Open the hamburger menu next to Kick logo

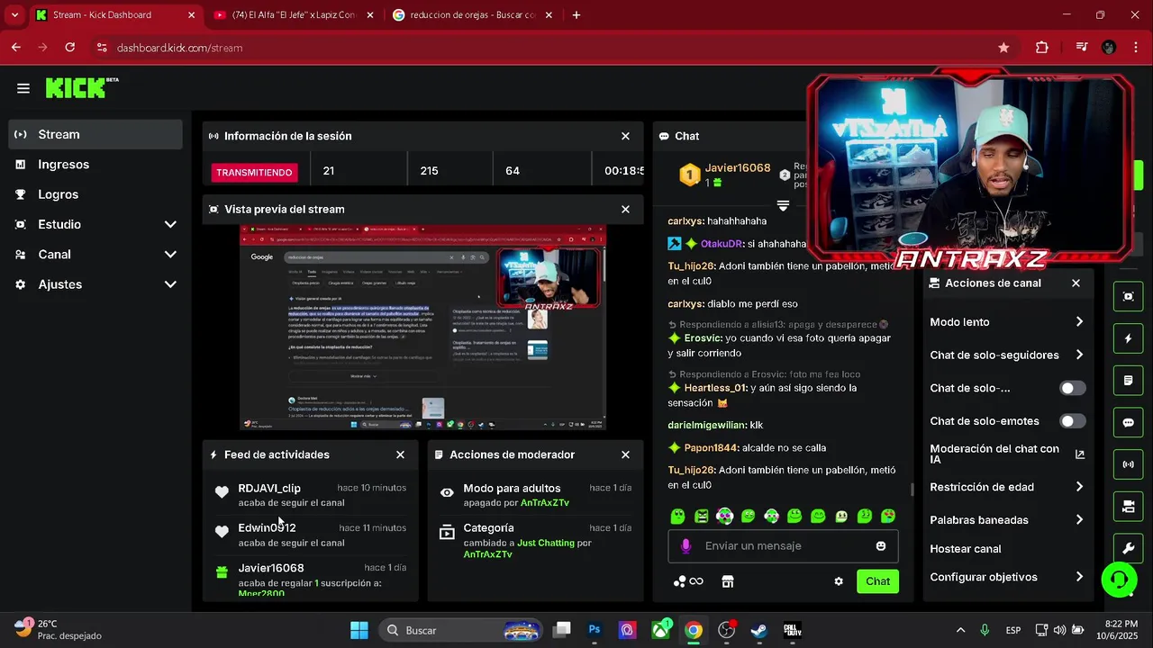[23, 88]
